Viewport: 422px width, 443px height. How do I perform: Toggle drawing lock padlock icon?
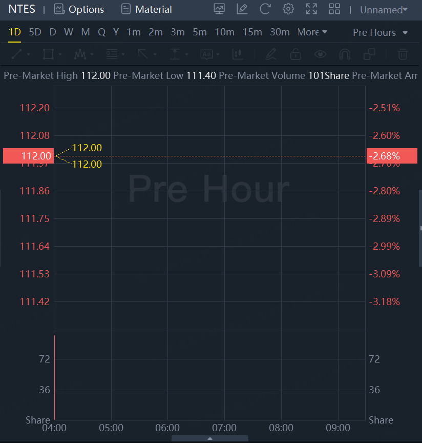296,54
